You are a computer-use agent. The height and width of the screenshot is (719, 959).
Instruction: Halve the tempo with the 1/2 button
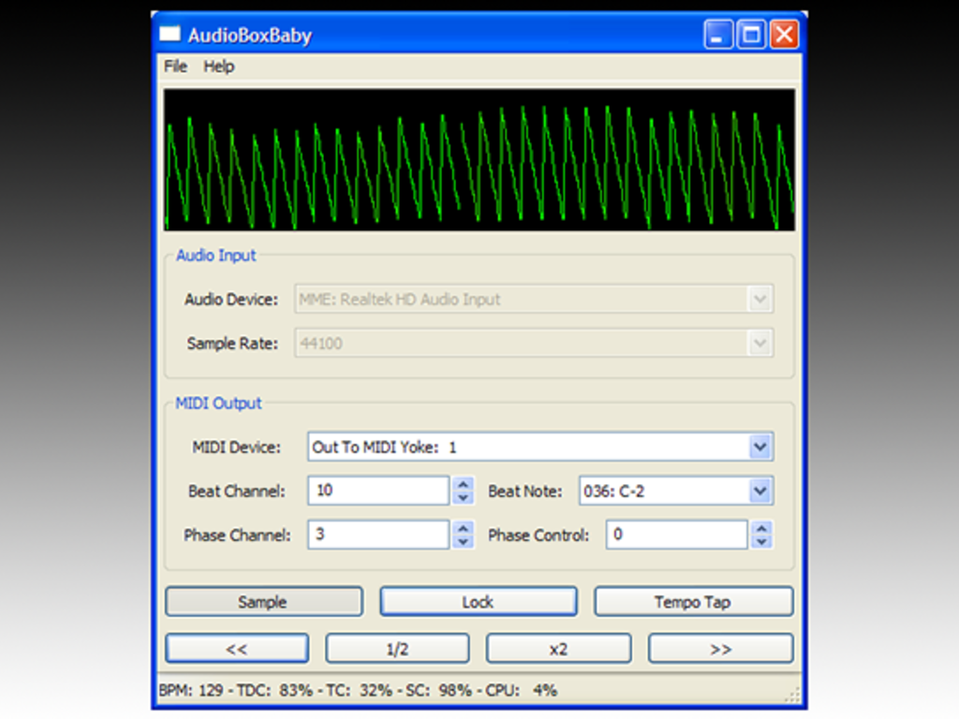click(x=397, y=648)
